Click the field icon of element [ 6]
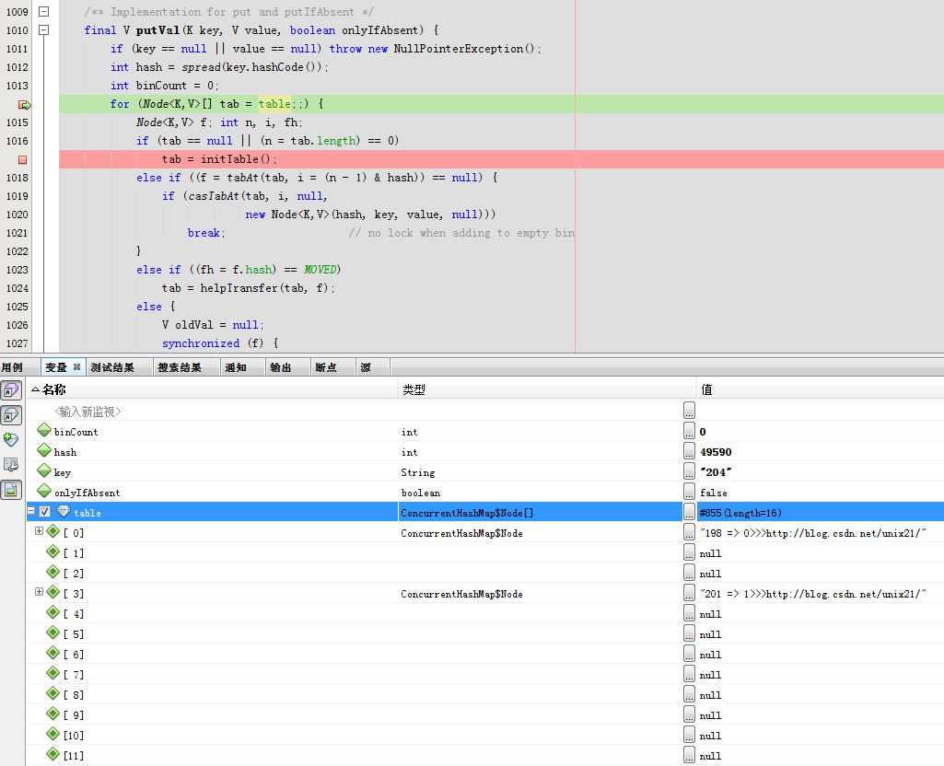Viewport: 944px width, 766px height. coord(53,653)
